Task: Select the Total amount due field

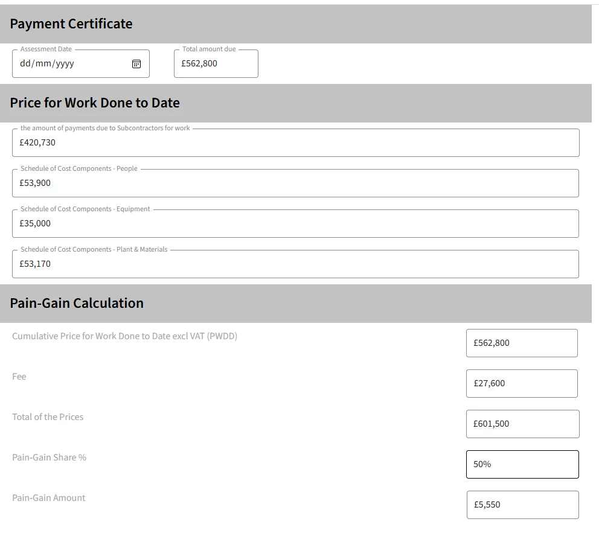Action: click(216, 64)
